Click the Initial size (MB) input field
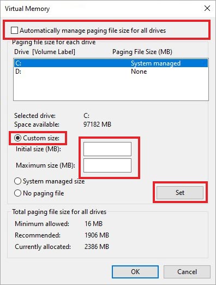Image resolution: width=216 pixels, height=285 pixels. tap(107, 149)
